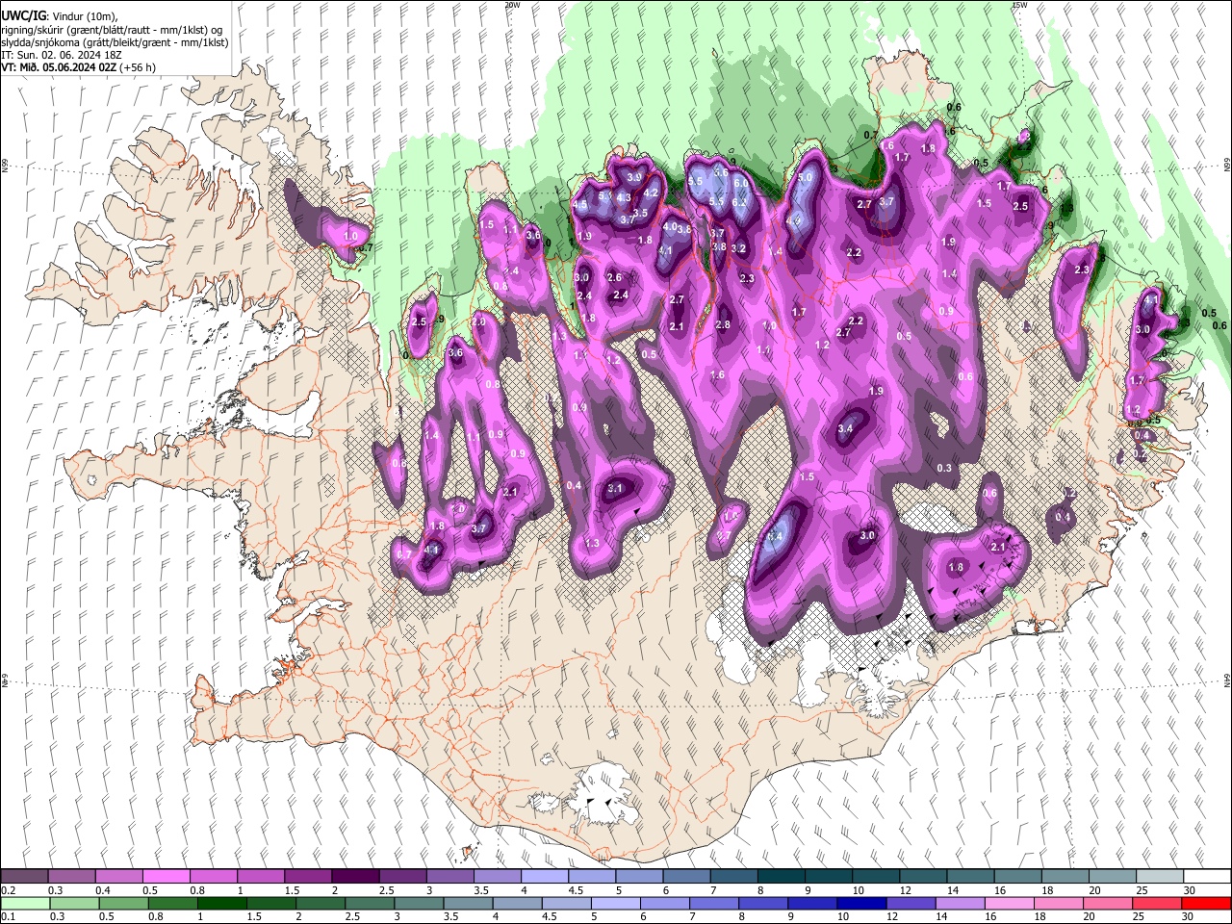Viewport: 1232px width, 924px height.
Task: Click the '3.9' snowfall value on the map
Action: pyautogui.click(x=634, y=178)
